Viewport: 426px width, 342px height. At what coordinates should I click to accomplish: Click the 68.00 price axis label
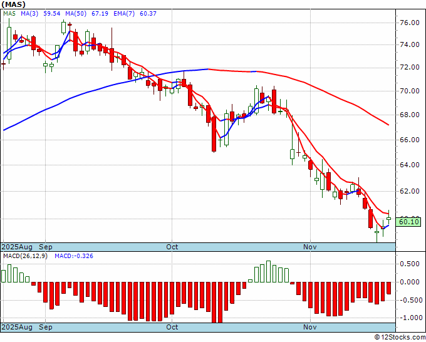410,115
